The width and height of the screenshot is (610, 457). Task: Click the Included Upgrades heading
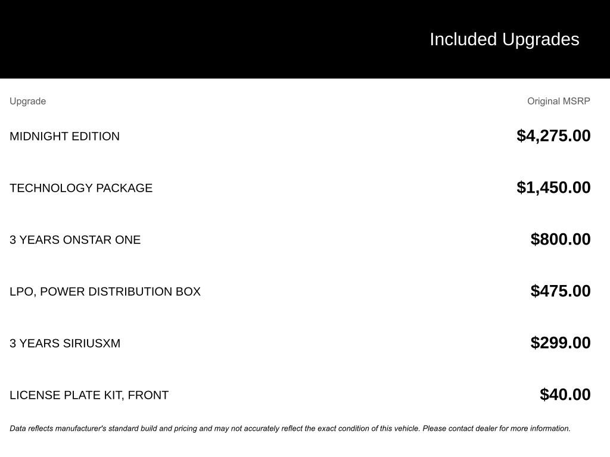pos(504,39)
